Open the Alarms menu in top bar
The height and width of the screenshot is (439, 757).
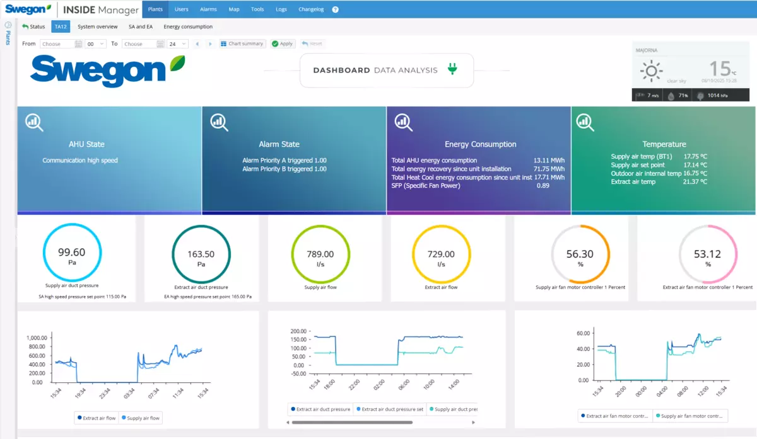[x=208, y=9]
